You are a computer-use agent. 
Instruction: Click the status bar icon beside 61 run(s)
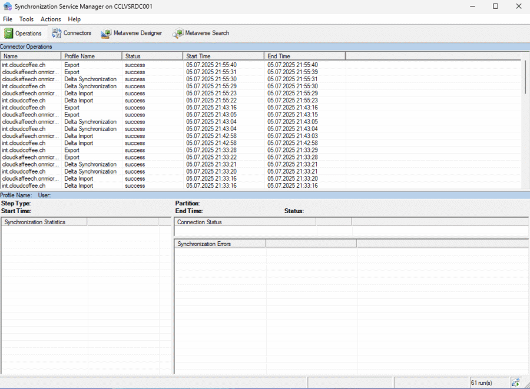tap(515, 383)
